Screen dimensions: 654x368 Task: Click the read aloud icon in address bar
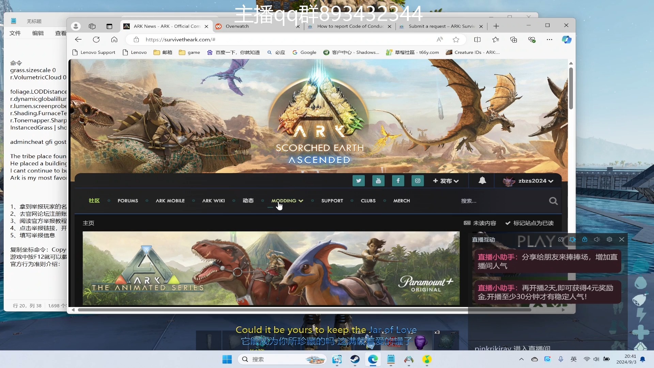pyautogui.click(x=440, y=40)
